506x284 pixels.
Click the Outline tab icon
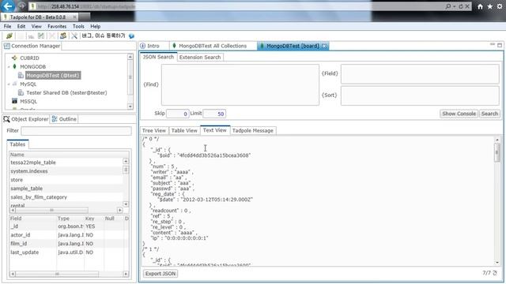(x=55, y=119)
